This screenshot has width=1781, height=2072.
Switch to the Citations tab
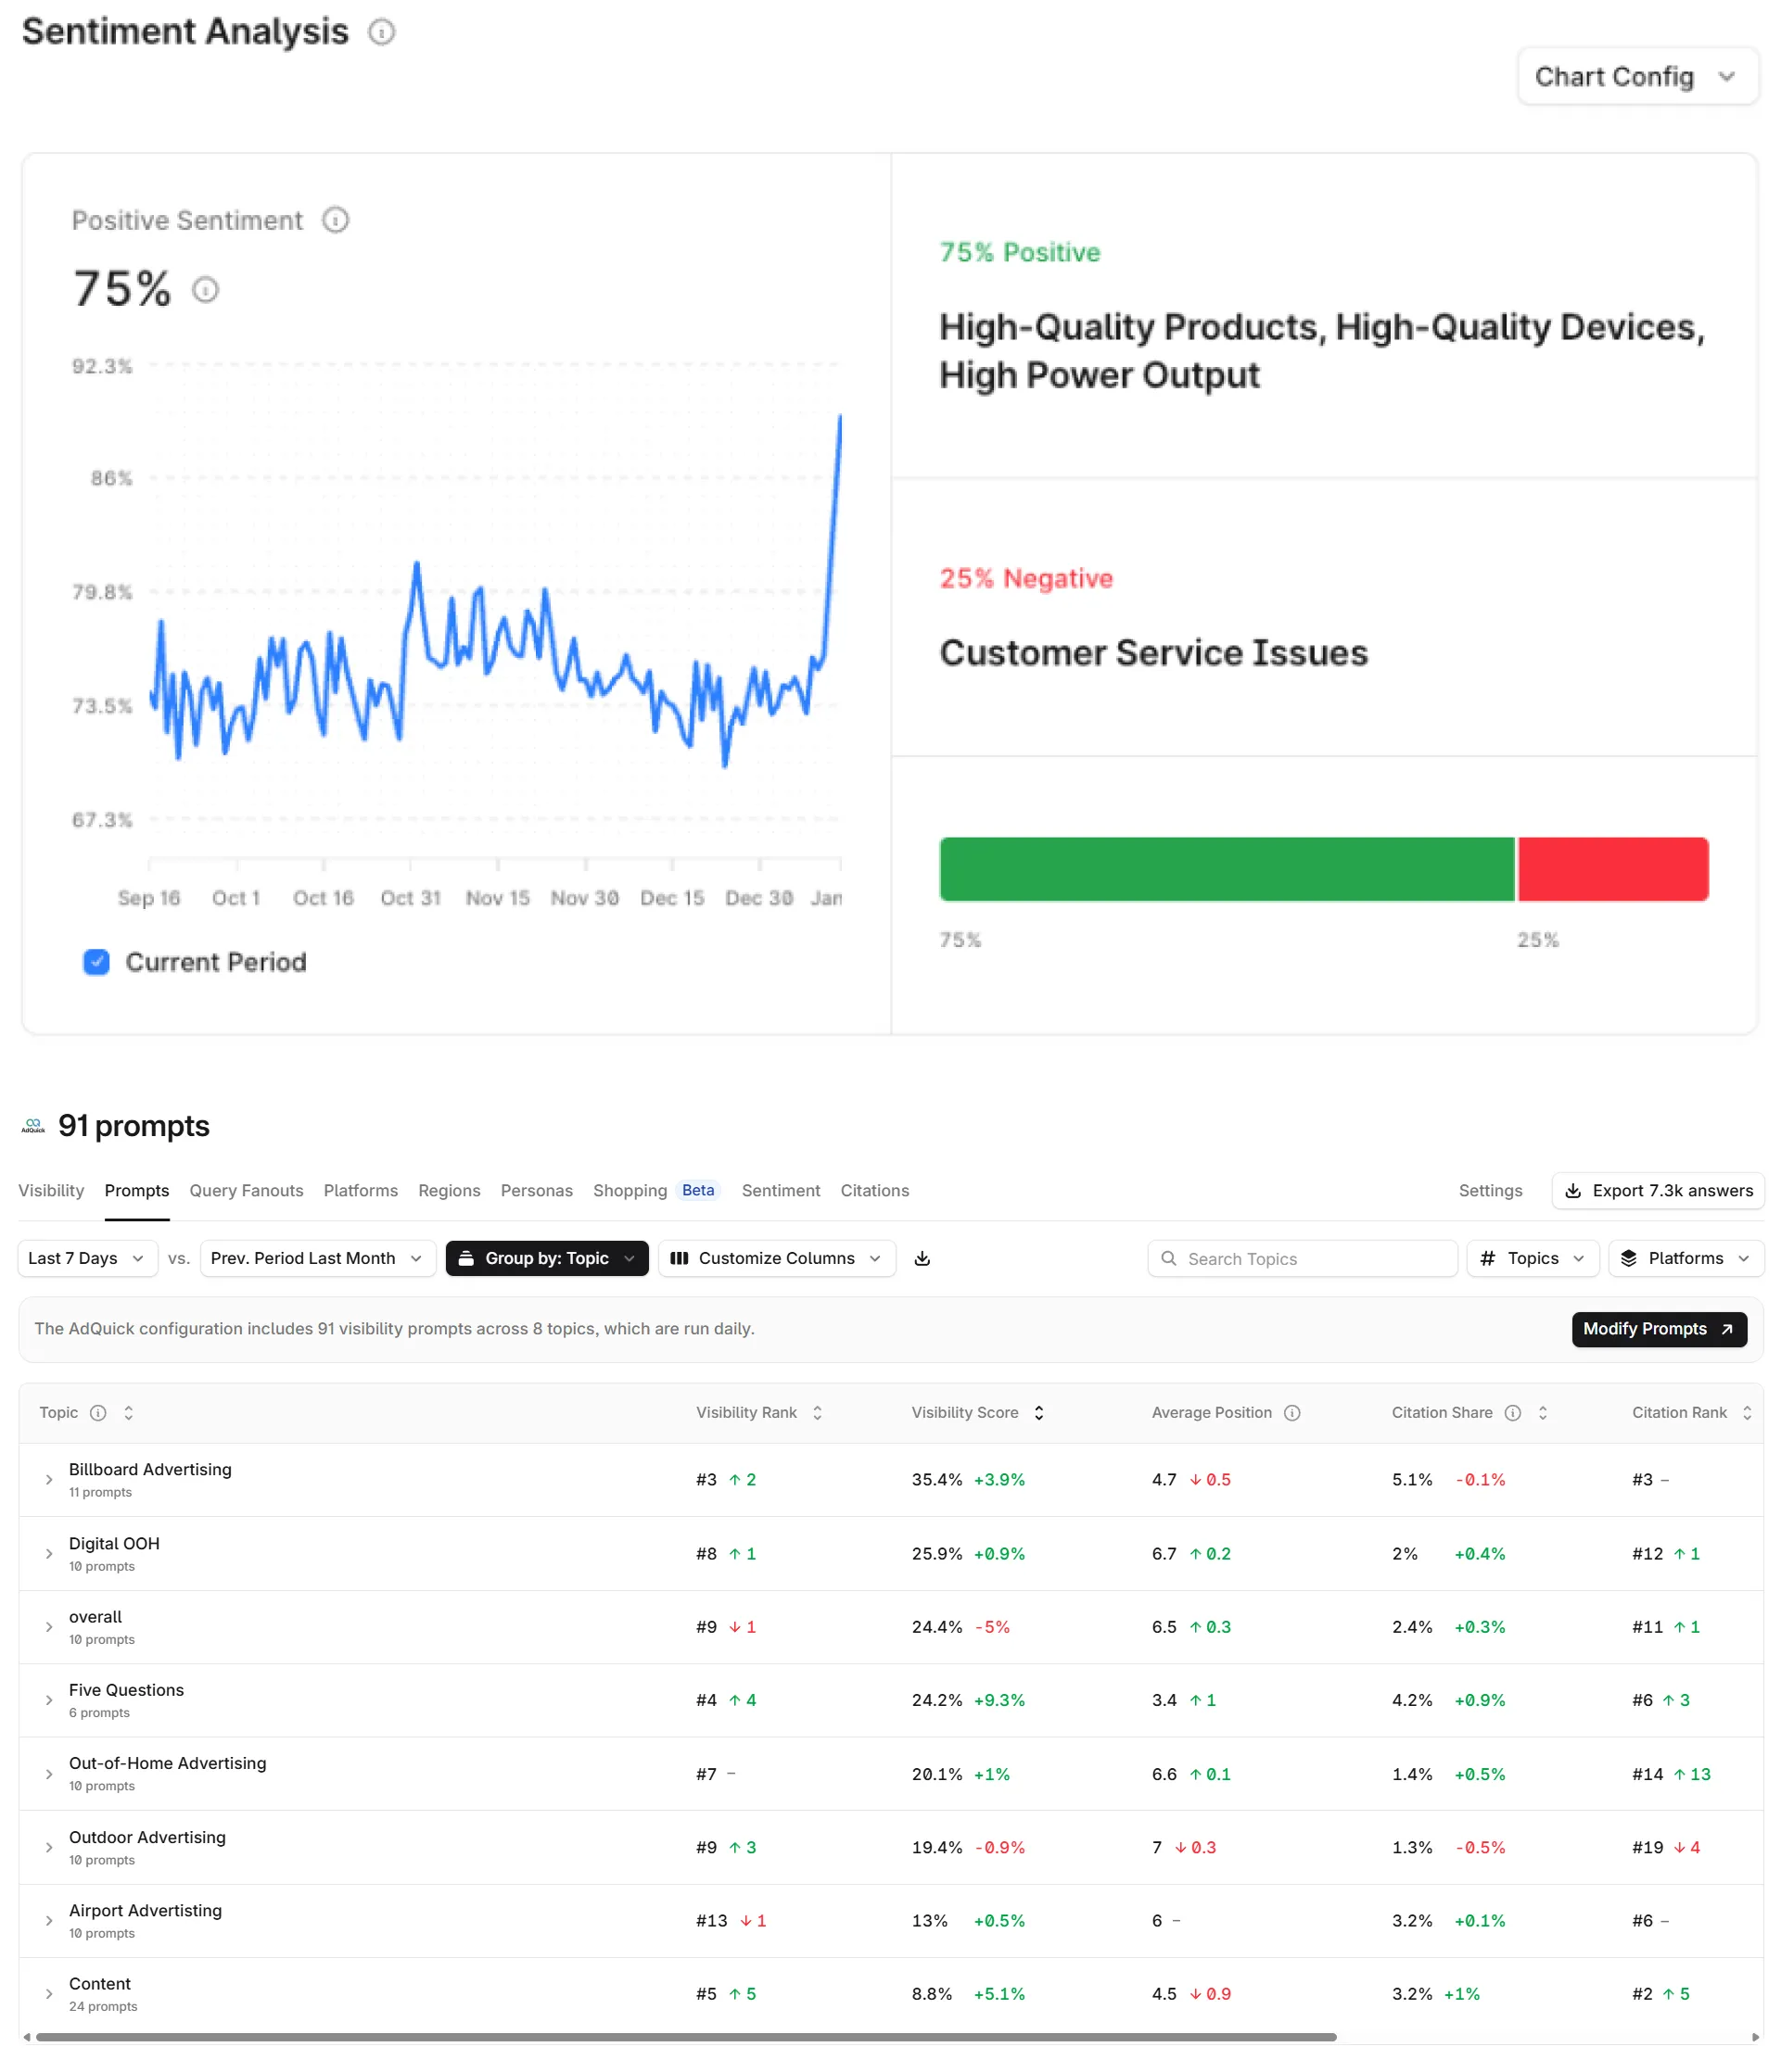point(874,1190)
